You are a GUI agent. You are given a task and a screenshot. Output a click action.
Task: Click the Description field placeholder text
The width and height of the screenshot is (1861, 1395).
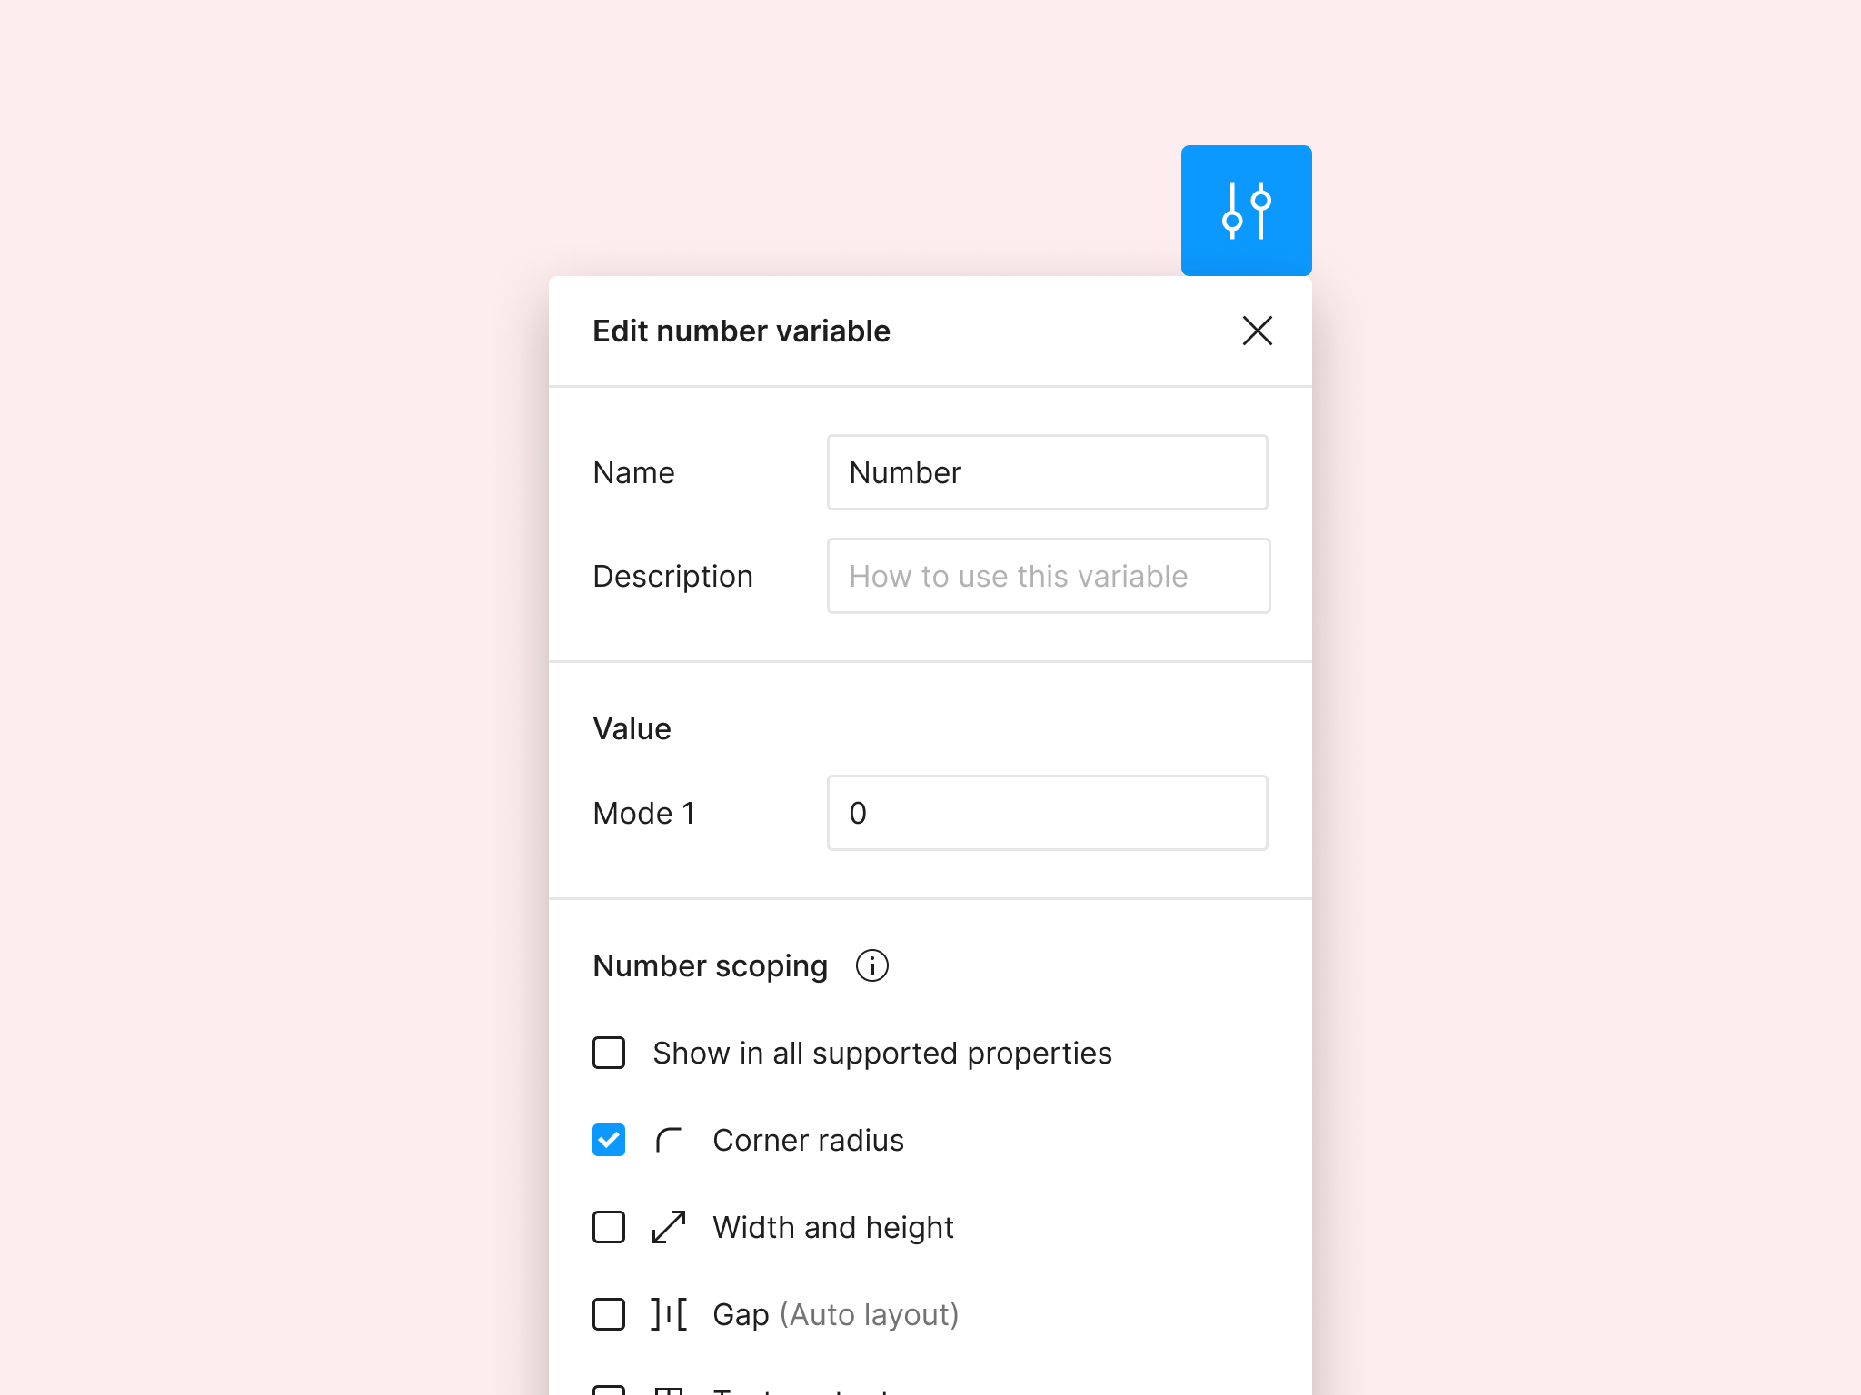(x=1019, y=576)
